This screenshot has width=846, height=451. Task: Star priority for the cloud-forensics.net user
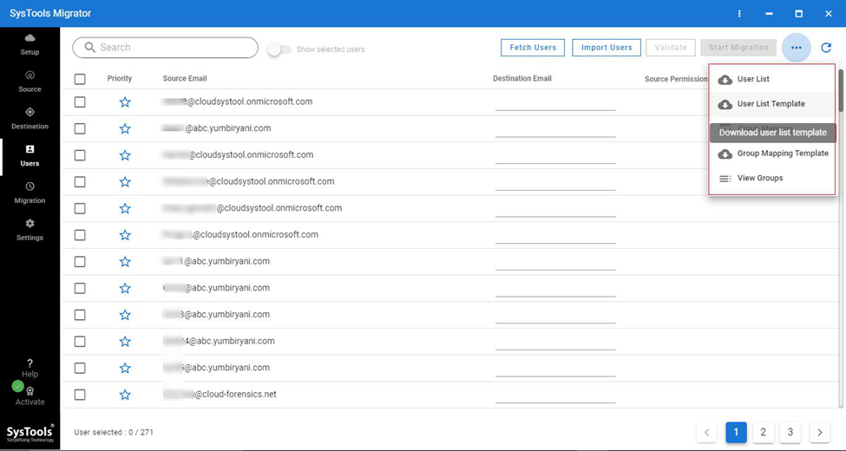125,395
